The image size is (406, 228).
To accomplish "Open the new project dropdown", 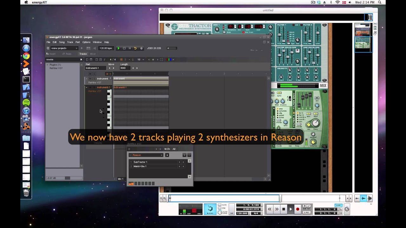I will click(64, 48).
